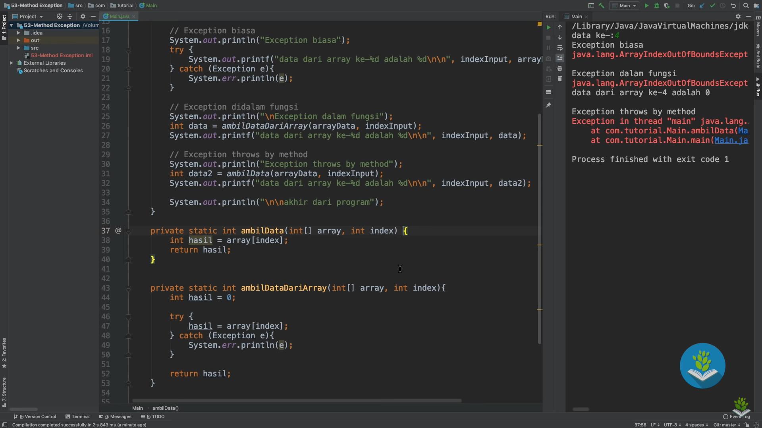762x428 pixels.
Task: Click the 'com' breadcrumb in navigation bar
Action: [x=96, y=6]
